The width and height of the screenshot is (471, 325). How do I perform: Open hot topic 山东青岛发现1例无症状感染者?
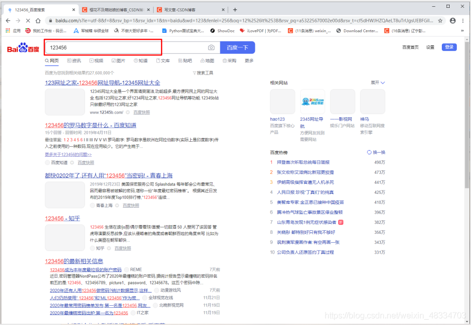click(306, 222)
